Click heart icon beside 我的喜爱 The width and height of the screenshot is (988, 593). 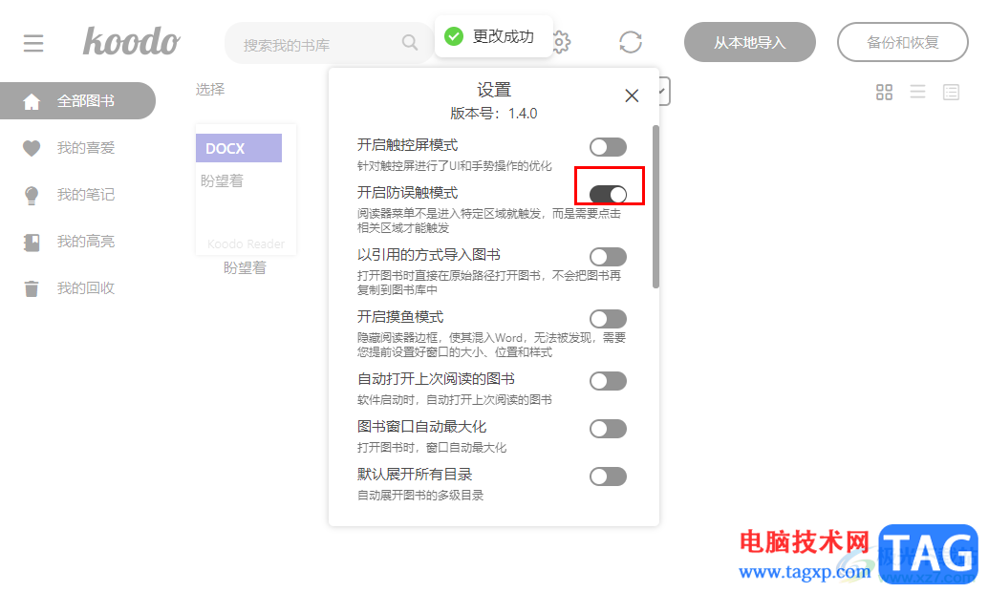(x=31, y=148)
